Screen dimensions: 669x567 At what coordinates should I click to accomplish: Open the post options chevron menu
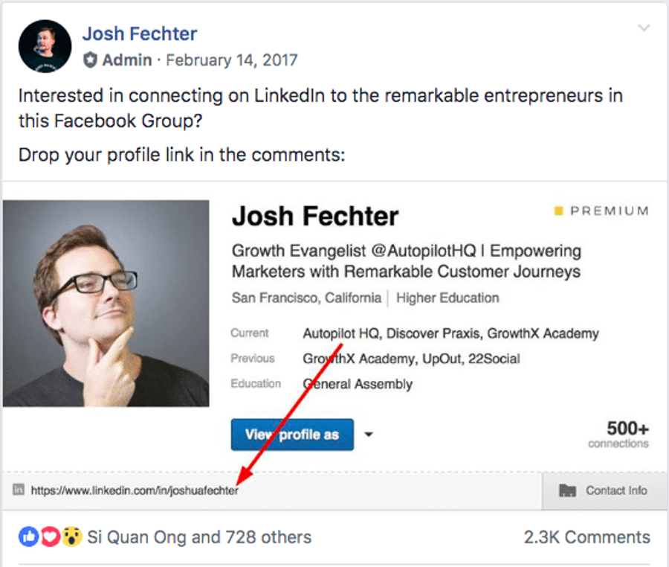[x=644, y=28]
